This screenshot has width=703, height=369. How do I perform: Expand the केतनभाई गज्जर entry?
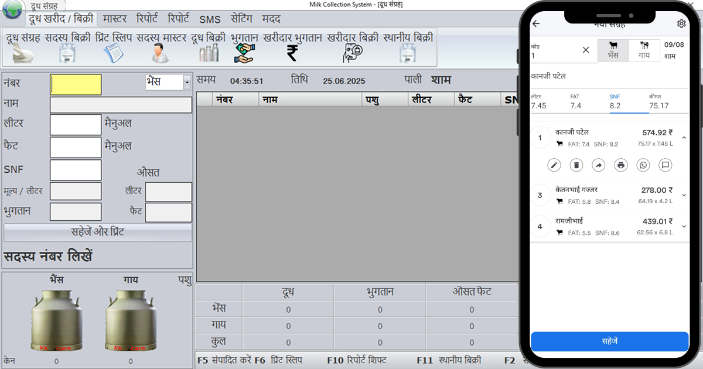pyautogui.click(x=683, y=194)
